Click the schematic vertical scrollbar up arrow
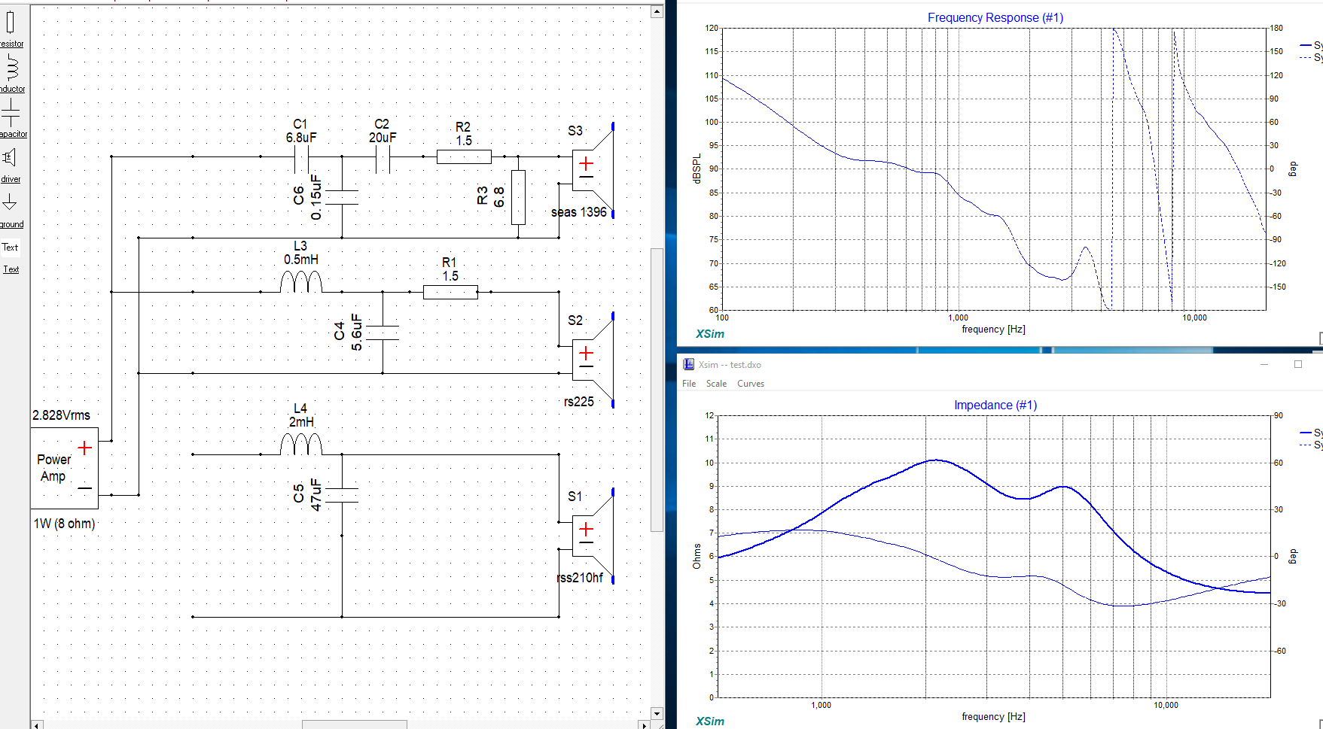 click(657, 11)
